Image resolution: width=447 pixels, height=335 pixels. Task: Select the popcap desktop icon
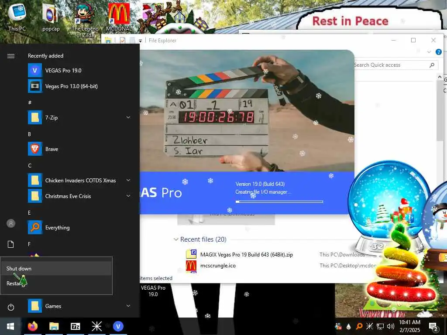[x=51, y=17]
